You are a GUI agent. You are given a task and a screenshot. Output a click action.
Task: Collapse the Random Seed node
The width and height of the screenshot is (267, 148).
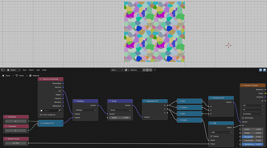6,139
